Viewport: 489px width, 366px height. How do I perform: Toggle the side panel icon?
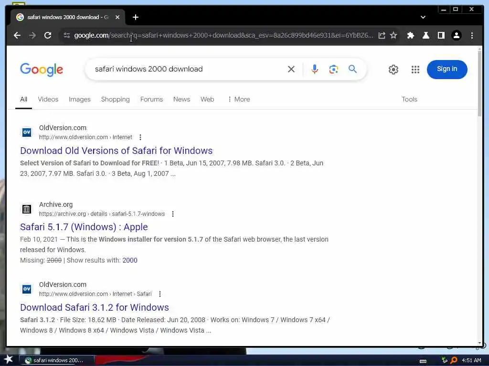tap(441, 35)
